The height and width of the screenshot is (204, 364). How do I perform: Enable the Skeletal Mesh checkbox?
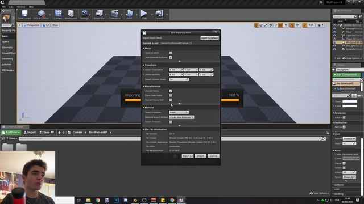tap(171, 53)
